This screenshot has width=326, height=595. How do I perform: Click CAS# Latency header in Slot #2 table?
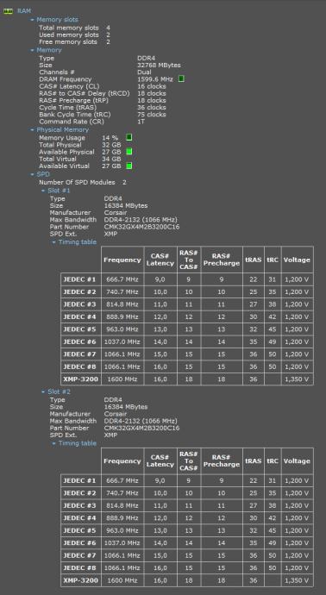point(160,461)
